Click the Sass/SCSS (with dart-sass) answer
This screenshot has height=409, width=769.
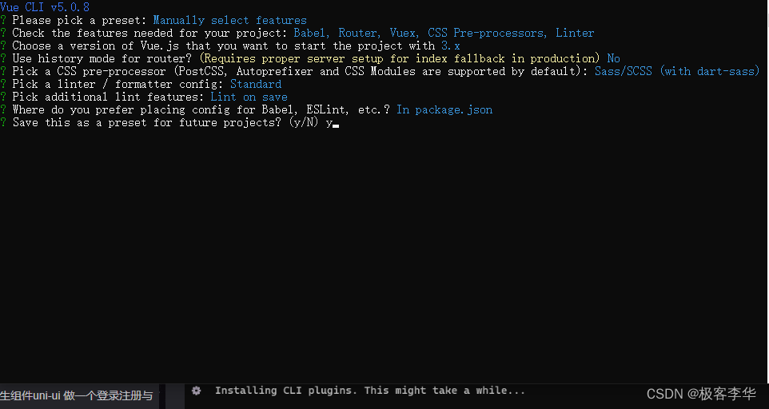pyautogui.click(x=677, y=71)
